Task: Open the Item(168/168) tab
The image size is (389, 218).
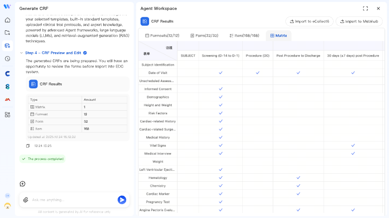Action: (245, 36)
